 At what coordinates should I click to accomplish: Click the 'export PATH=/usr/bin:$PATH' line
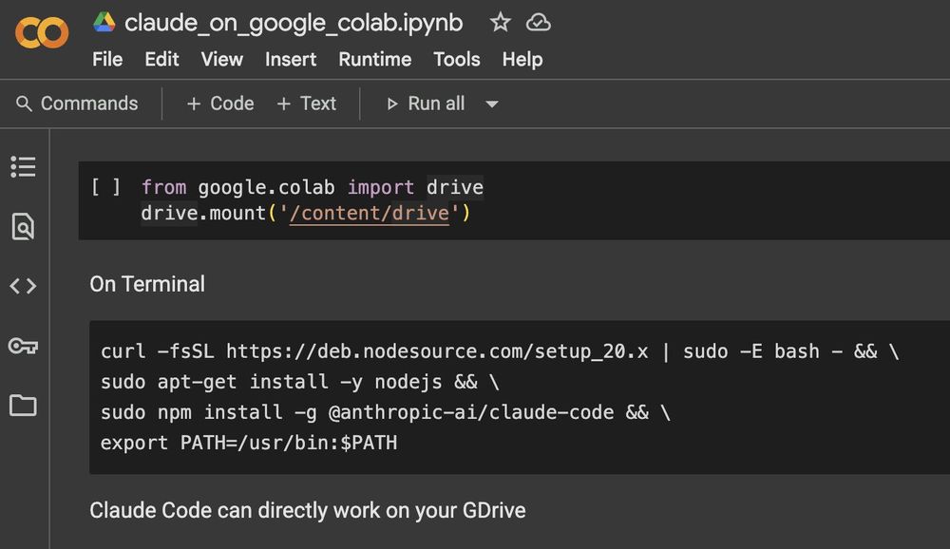click(x=249, y=443)
